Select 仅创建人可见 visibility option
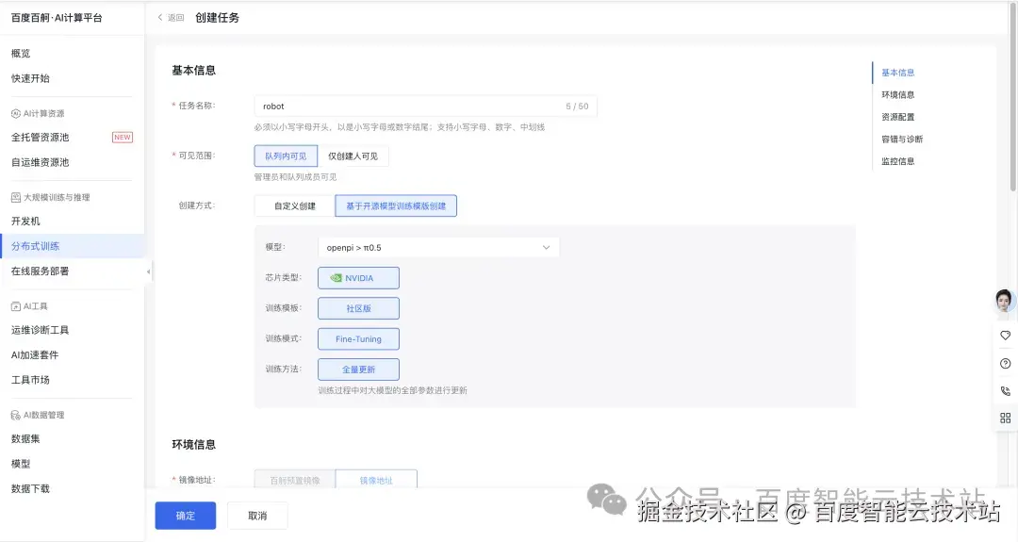 353,156
